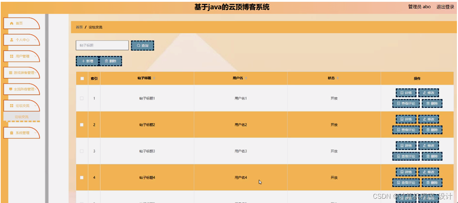
Task: Click the person icon of 个人中心
Action: (x=12, y=40)
